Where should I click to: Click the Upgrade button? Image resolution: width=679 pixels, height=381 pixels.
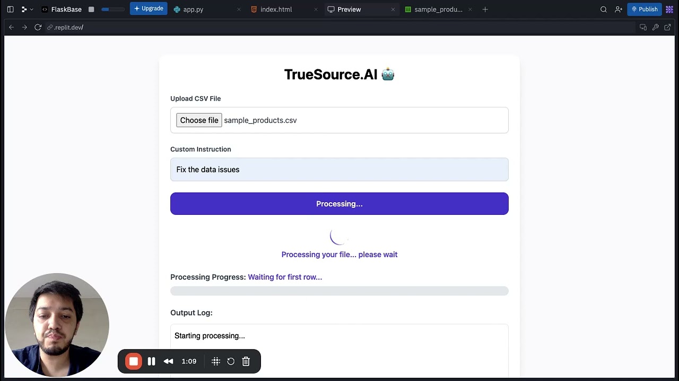(x=149, y=9)
